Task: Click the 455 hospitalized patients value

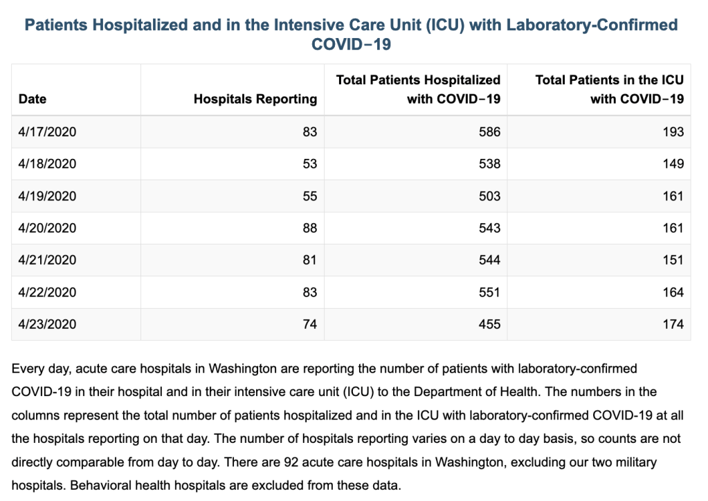Action: (x=489, y=324)
